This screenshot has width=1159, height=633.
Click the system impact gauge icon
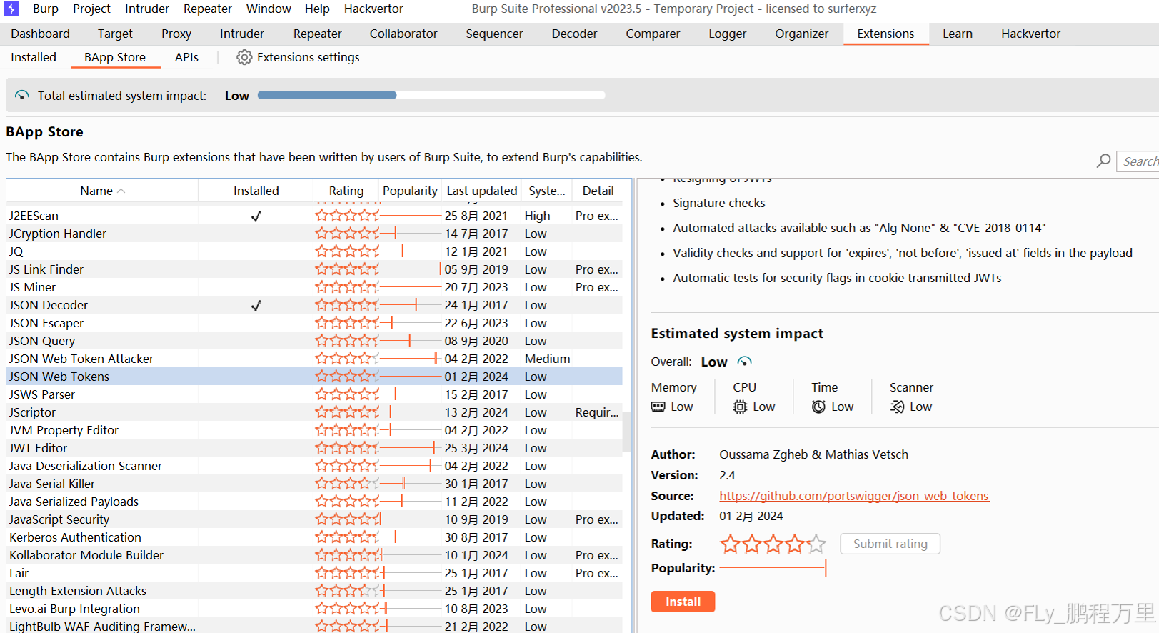pos(22,96)
